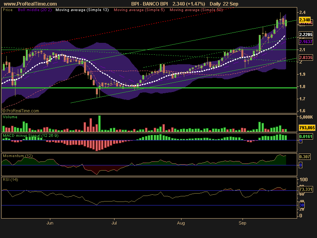Click the zero-level tag of the Momentum panel
The width and height of the screenshot is (317, 238).
click(301, 165)
